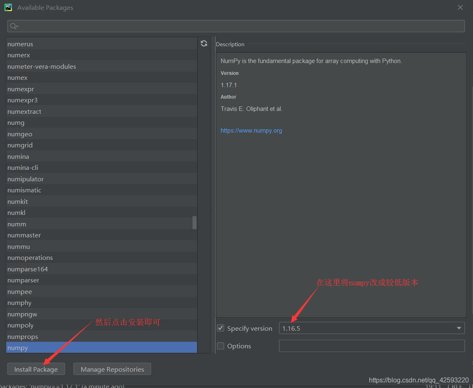This screenshot has width=473, height=388.
Task: Click the search magnifier icon
Action: (x=14, y=26)
